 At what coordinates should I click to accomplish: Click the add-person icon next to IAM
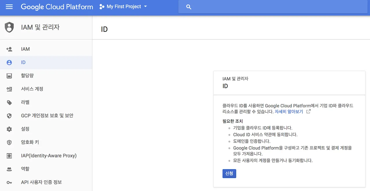tap(9, 49)
